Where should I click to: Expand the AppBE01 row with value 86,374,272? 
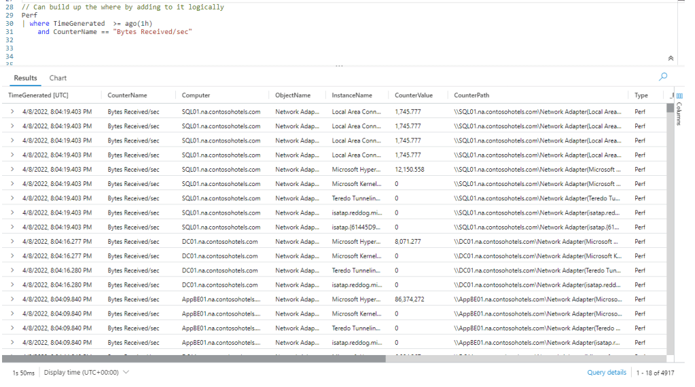pos(12,299)
